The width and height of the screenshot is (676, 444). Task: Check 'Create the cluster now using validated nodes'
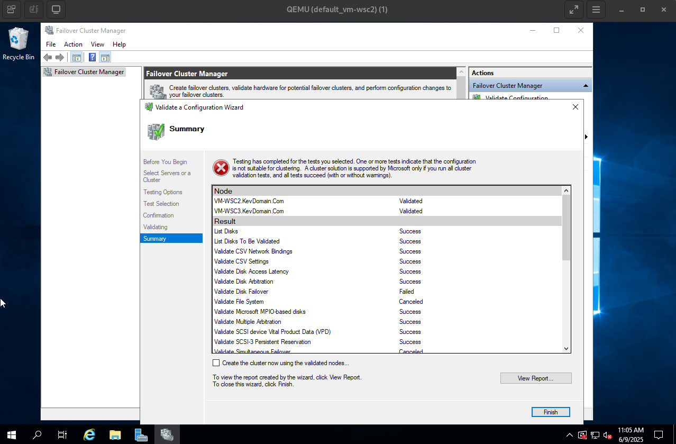pyautogui.click(x=216, y=363)
